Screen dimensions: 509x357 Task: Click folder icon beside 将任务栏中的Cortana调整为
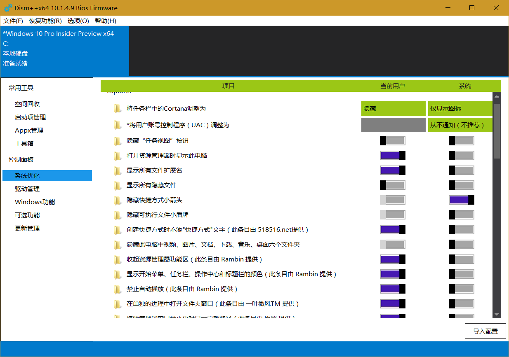(x=118, y=109)
